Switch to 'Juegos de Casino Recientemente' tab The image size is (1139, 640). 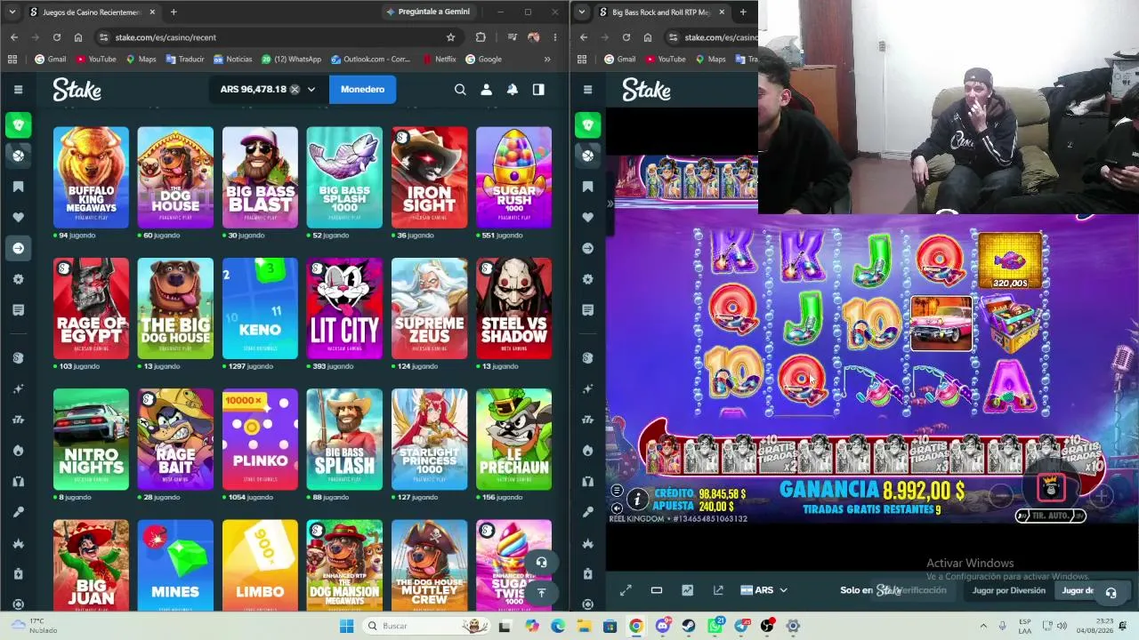point(93,12)
